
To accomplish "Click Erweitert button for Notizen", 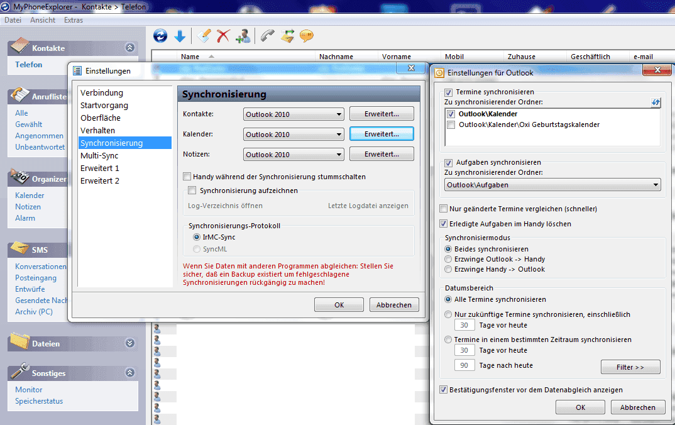I will pos(381,154).
